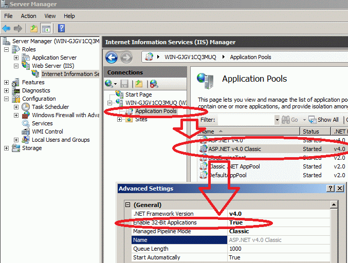Expand the Sites node in Connections

click(x=119, y=119)
